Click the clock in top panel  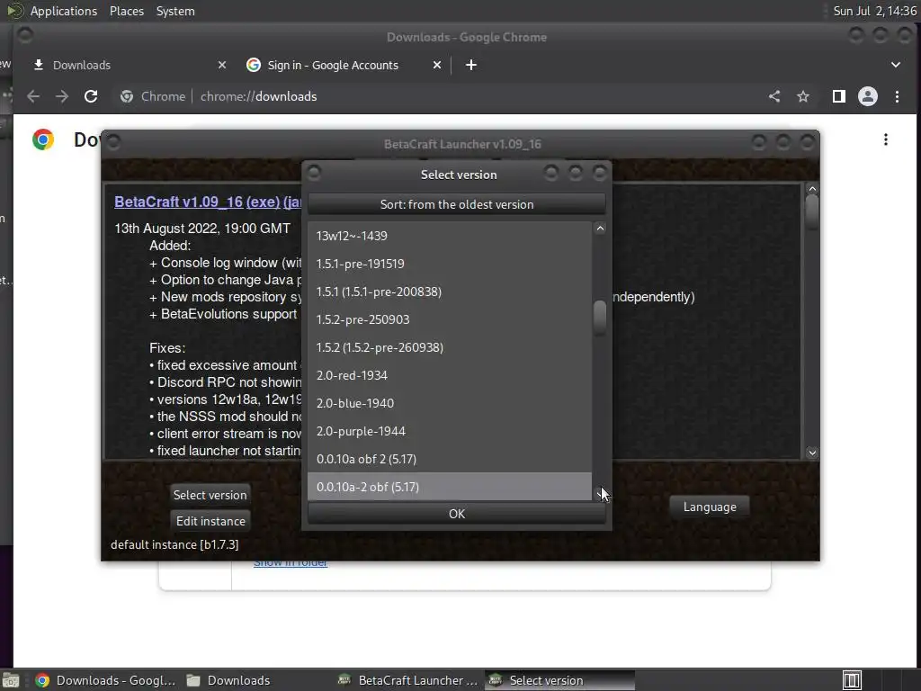874,11
